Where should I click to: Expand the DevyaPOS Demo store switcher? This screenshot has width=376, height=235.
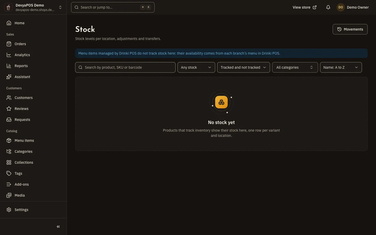(60, 7)
